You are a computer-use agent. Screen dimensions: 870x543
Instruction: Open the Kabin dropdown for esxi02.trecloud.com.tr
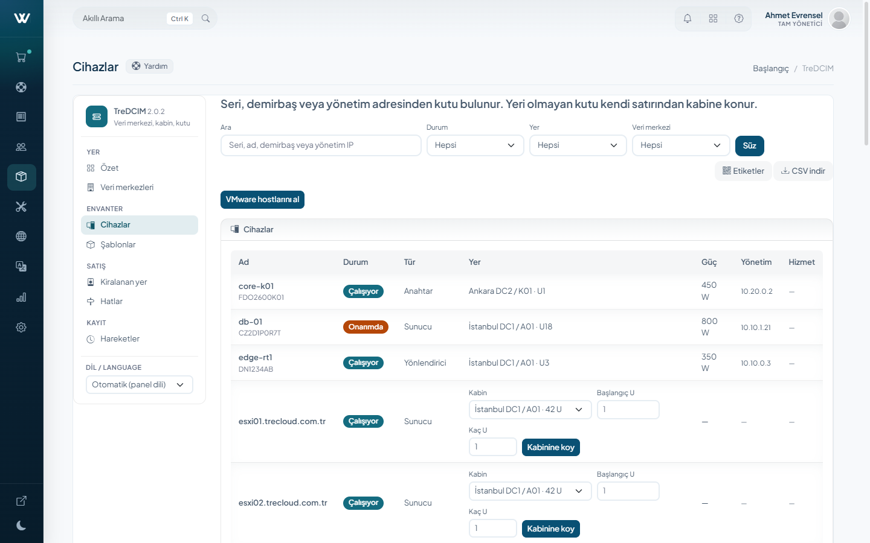pyautogui.click(x=530, y=491)
